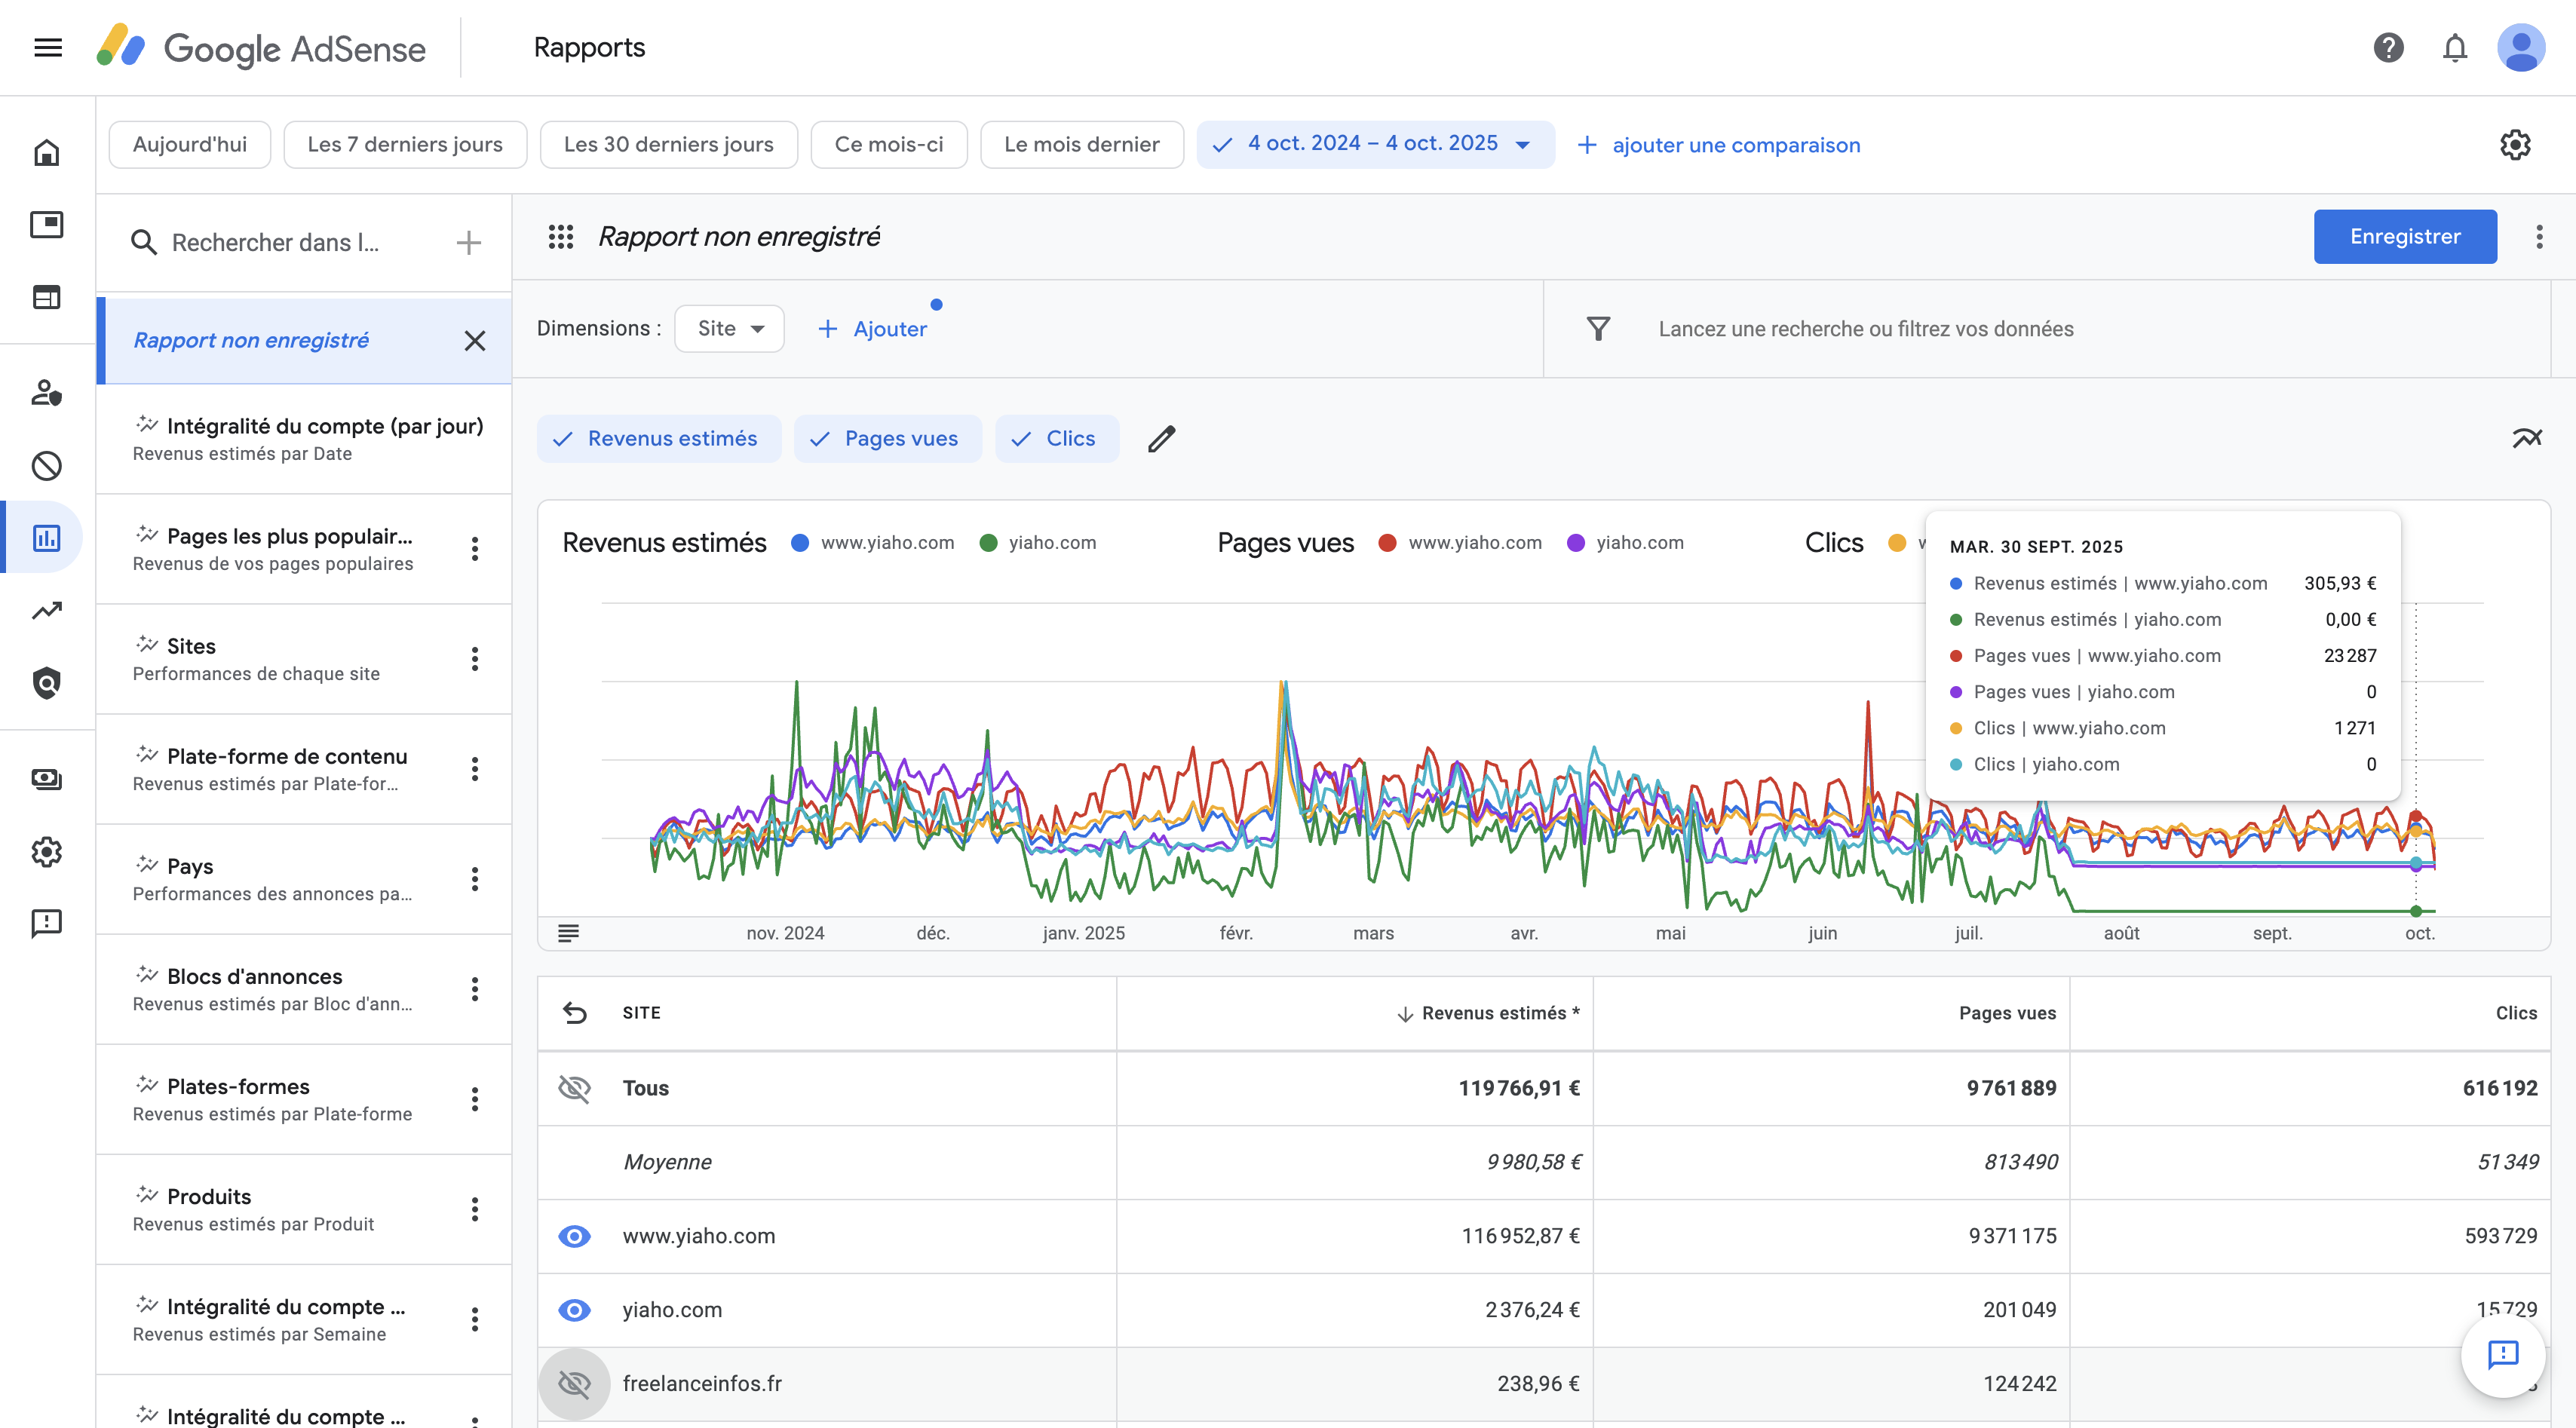Uncheck the Pages vues metric chip
Viewport: 2576px width, 1428px height.
pos(887,439)
